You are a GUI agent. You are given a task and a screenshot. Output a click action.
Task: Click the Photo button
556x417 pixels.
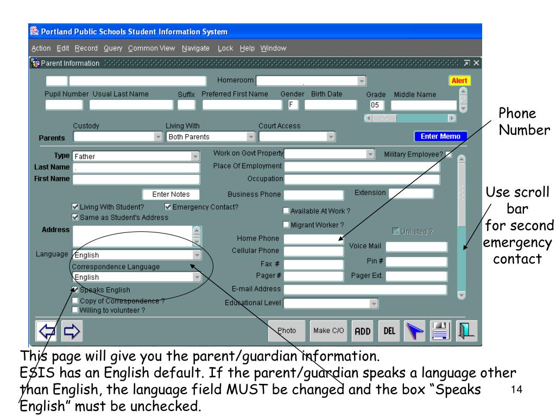click(x=287, y=331)
